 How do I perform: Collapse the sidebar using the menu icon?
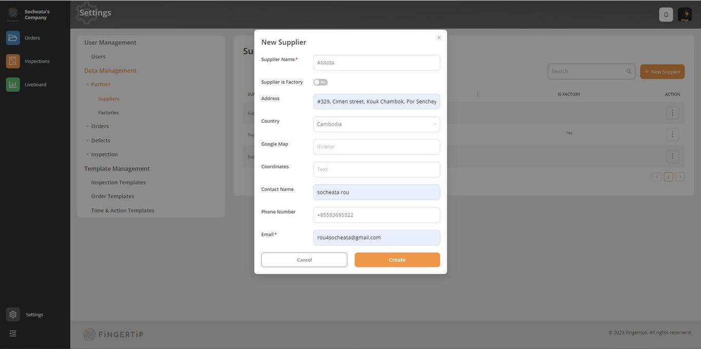13,334
